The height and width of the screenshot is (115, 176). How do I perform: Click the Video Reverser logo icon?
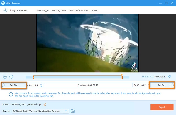tap(3, 3)
